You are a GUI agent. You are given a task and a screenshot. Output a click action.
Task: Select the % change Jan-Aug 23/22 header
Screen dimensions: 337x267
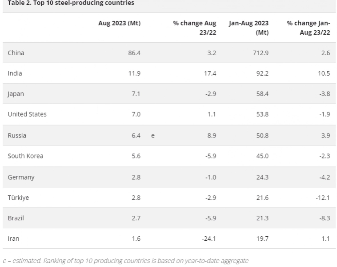[x=309, y=28]
